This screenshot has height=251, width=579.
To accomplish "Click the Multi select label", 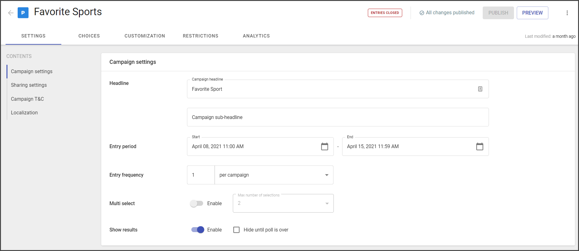I will pyautogui.click(x=122, y=203).
